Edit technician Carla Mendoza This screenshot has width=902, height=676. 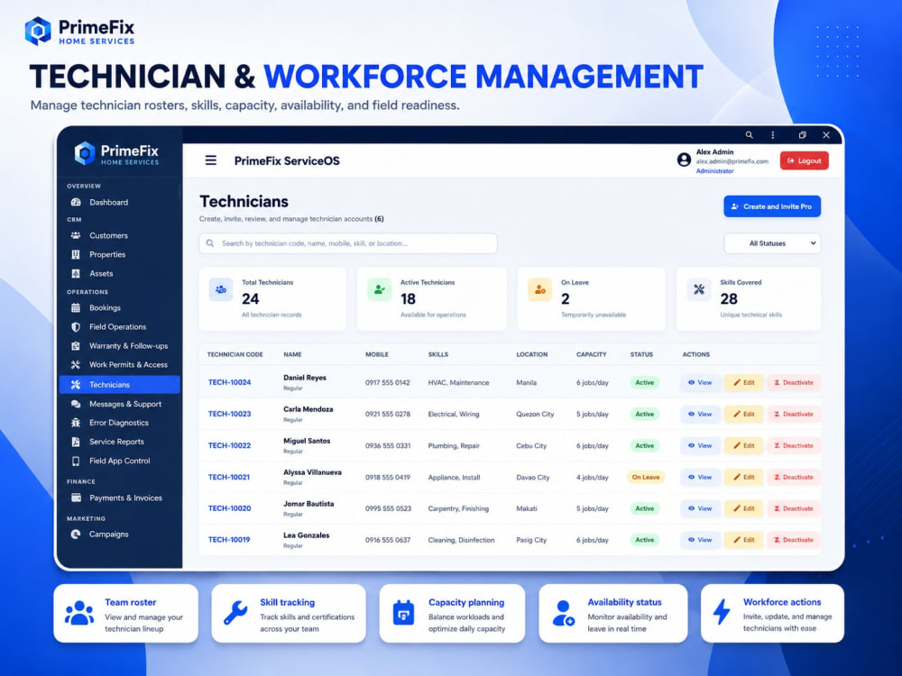743,414
